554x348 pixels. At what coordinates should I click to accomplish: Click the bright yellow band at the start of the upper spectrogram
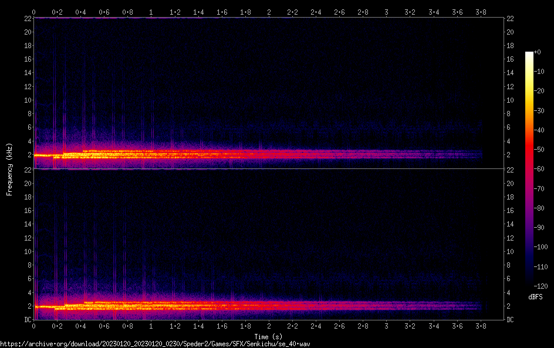pyautogui.click(x=42, y=156)
